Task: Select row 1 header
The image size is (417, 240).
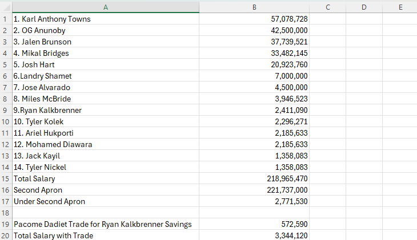Action: [x=5, y=19]
